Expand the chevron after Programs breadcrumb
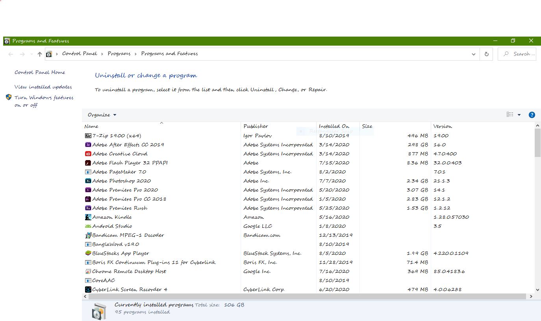Screen dimensions: 541x321 (135, 54)
